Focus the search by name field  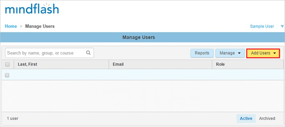coord(50,53)
